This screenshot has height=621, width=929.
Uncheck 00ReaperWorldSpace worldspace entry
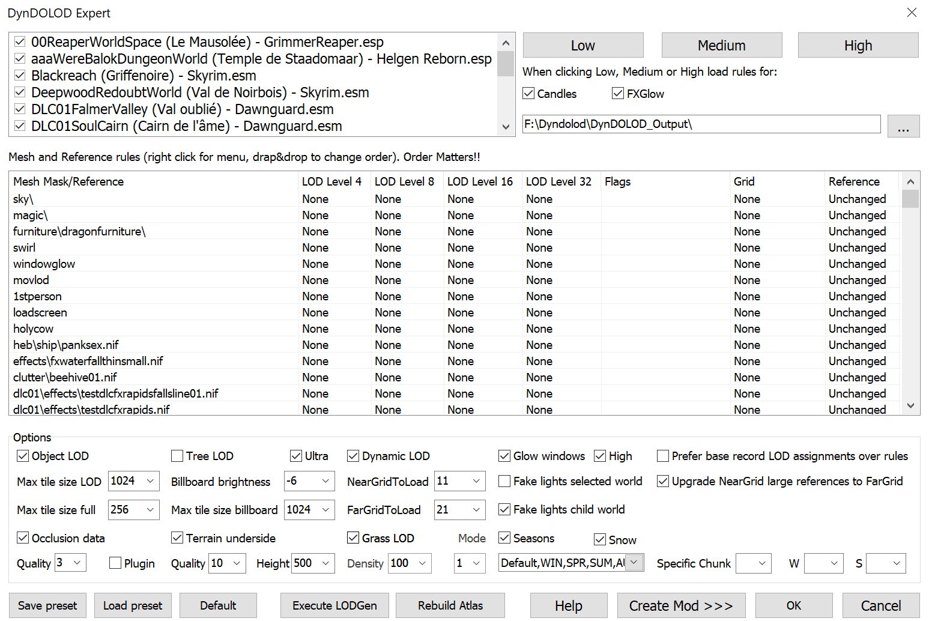click(20, 42)
